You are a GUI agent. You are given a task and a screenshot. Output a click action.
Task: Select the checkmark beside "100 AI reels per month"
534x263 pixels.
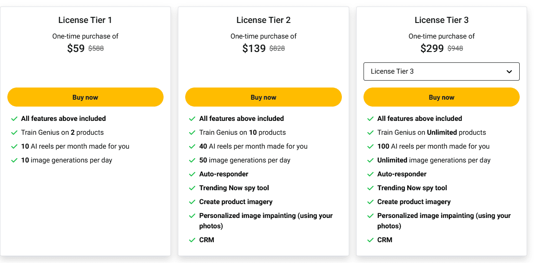[x=370, y=146]
